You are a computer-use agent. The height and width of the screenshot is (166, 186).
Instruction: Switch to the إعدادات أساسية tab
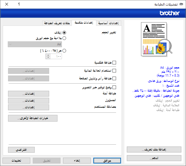(x=109, y=23)
